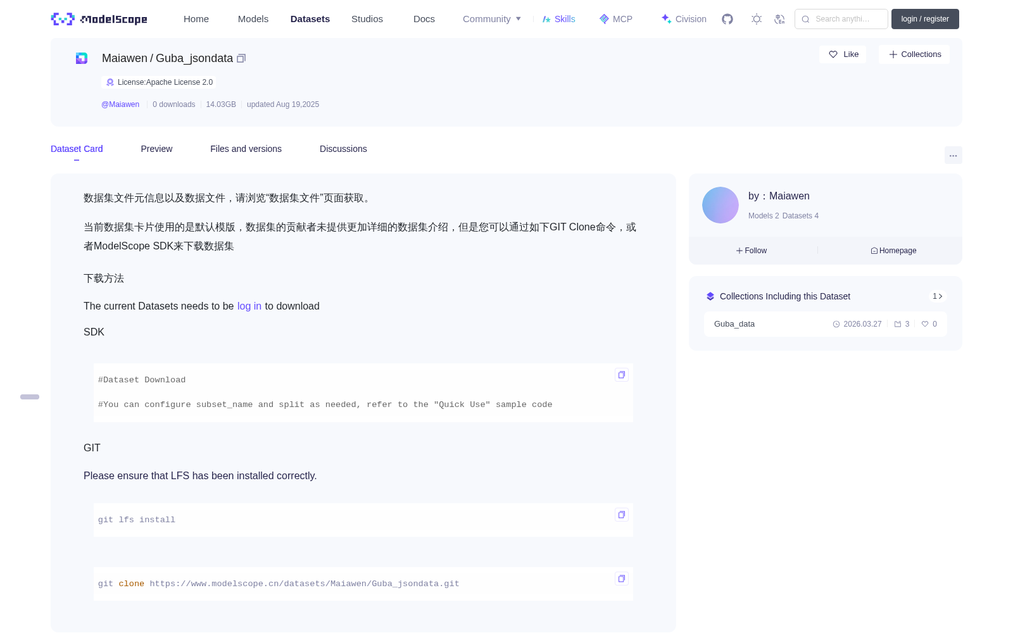The width and height of the screenshot is (1013, 633).
Task: Click the stacked collections icon
Action: [x=710, y=296]
